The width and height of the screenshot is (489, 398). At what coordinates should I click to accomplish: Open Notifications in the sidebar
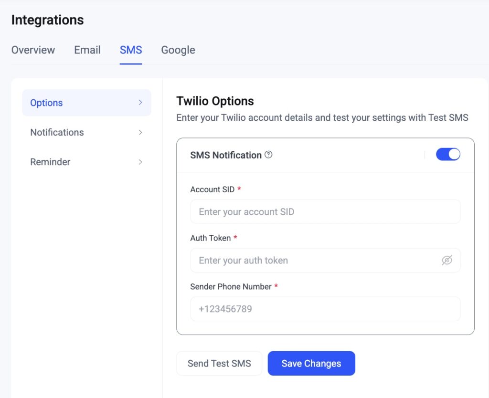click(87, 133)
